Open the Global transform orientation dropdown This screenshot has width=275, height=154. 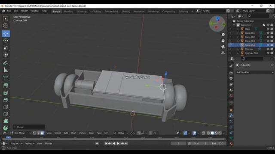120,133
